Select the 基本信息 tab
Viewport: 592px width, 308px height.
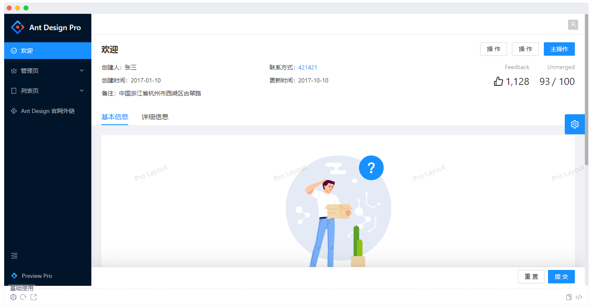115,117
